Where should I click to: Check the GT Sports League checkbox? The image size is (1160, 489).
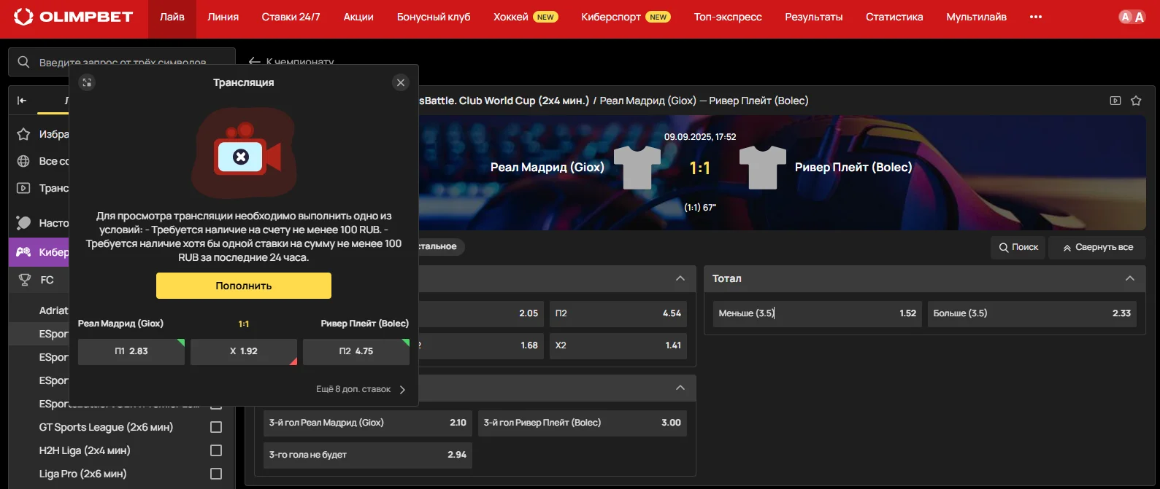click(216, 427)
